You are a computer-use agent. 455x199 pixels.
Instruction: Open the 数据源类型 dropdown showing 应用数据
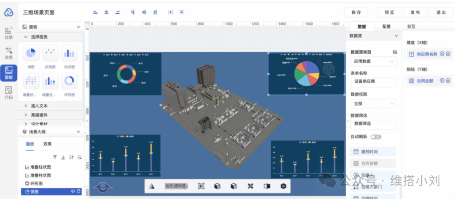pyautogui.click(x=374, y=61)
